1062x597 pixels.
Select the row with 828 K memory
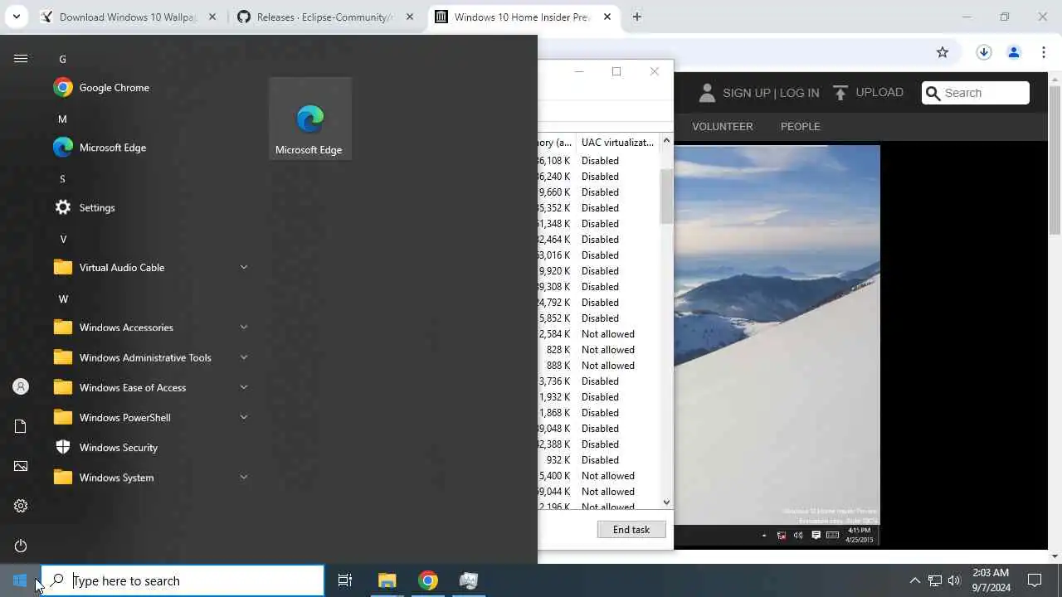click(598, 350)
